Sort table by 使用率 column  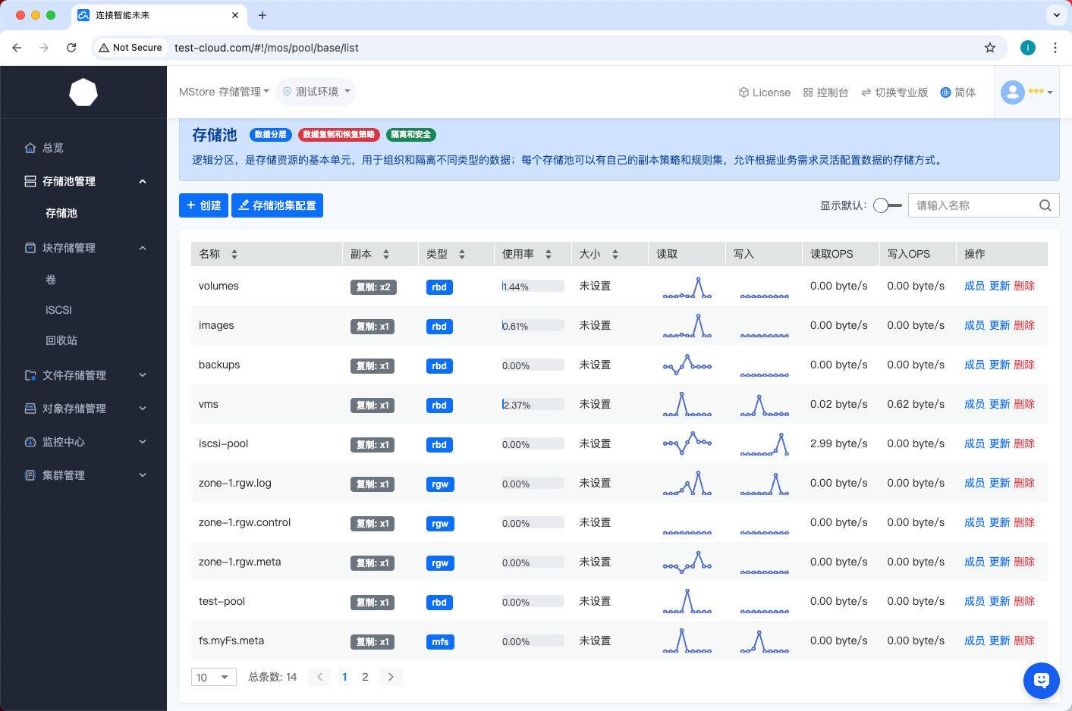(549, 254)
